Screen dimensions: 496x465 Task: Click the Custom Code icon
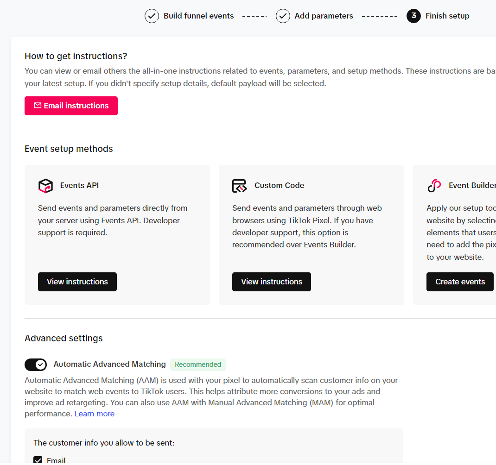click(x=240, y=186)
